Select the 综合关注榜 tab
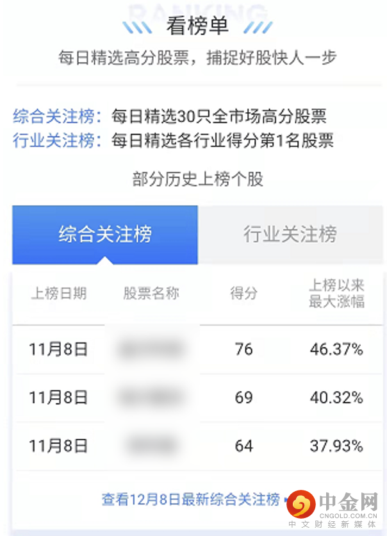The image size is (387, 536). coord(105,235)
